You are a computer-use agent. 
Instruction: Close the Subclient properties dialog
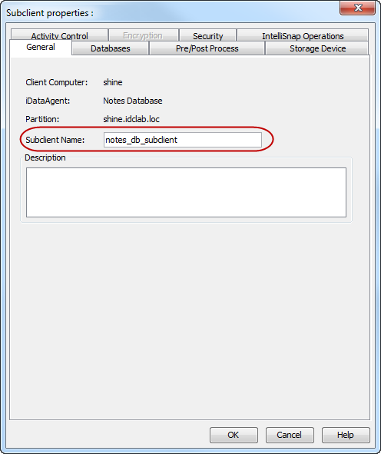[x=357, y=8]
